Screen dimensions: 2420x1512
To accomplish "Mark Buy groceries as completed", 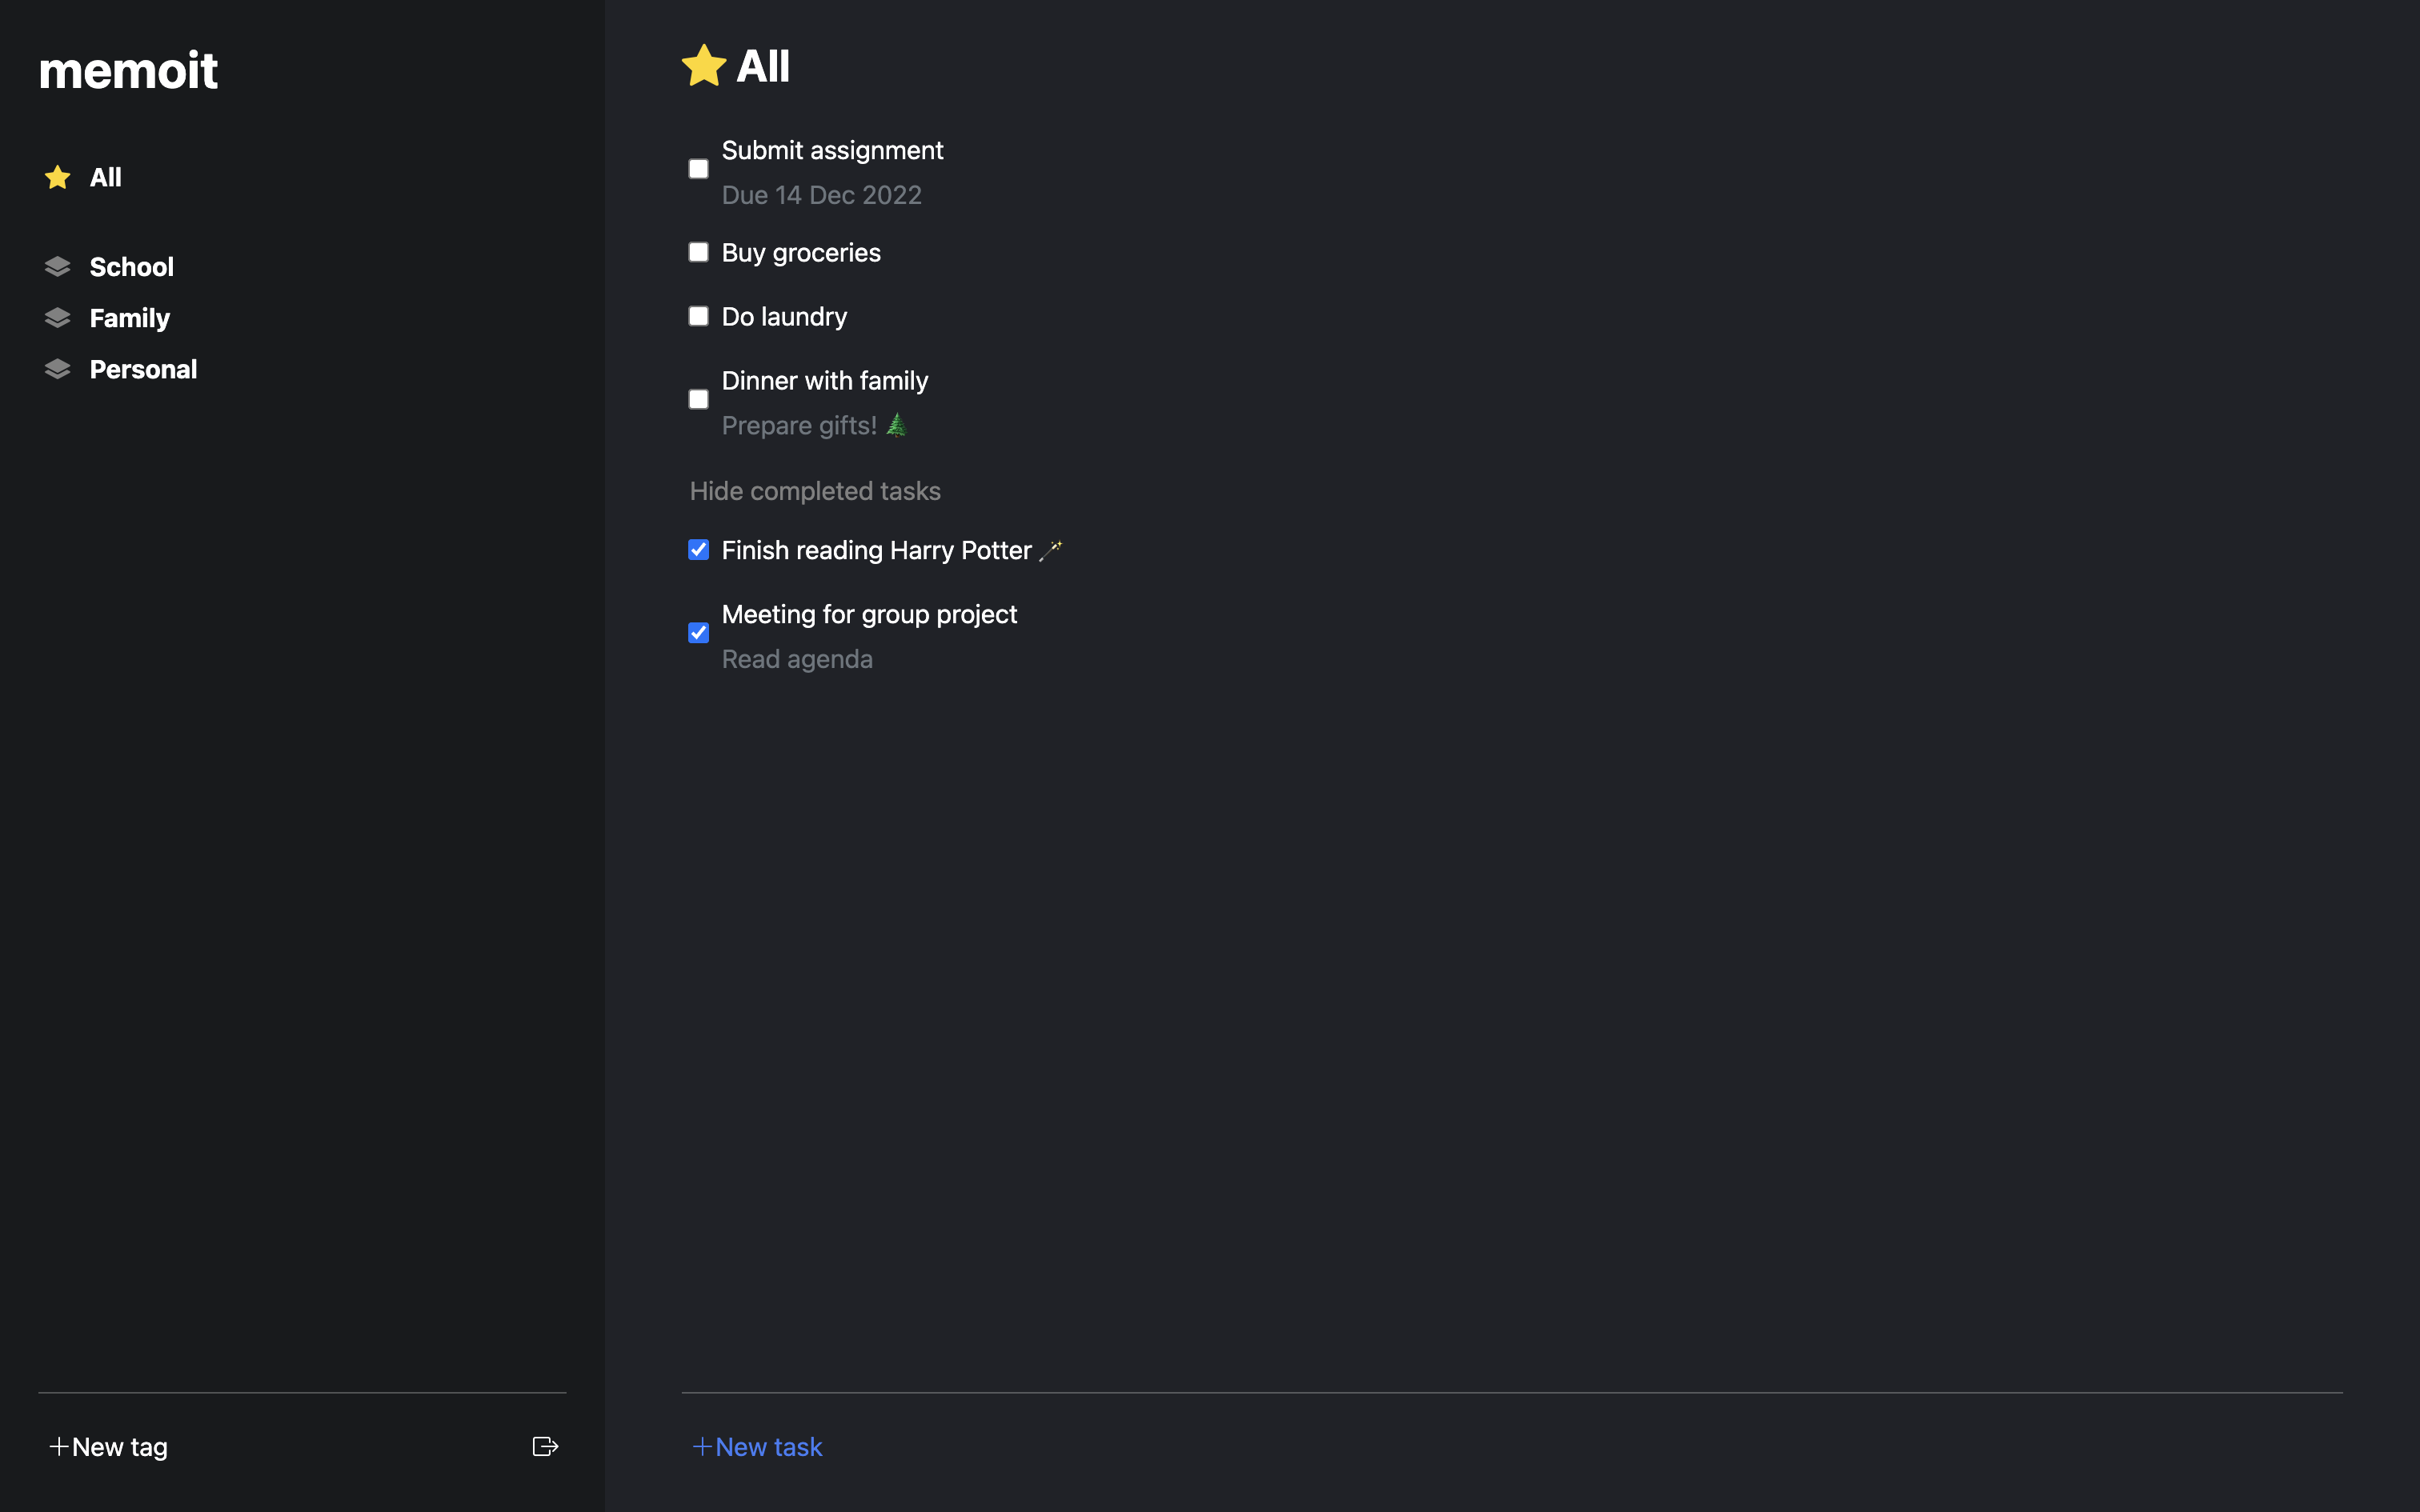I will click(698, 252).
